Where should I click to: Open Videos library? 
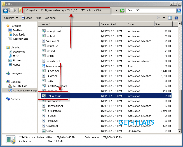pos(14,65)
